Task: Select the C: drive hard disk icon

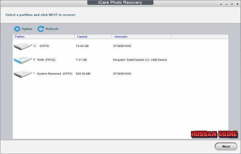Action: (x=23, y=46)
